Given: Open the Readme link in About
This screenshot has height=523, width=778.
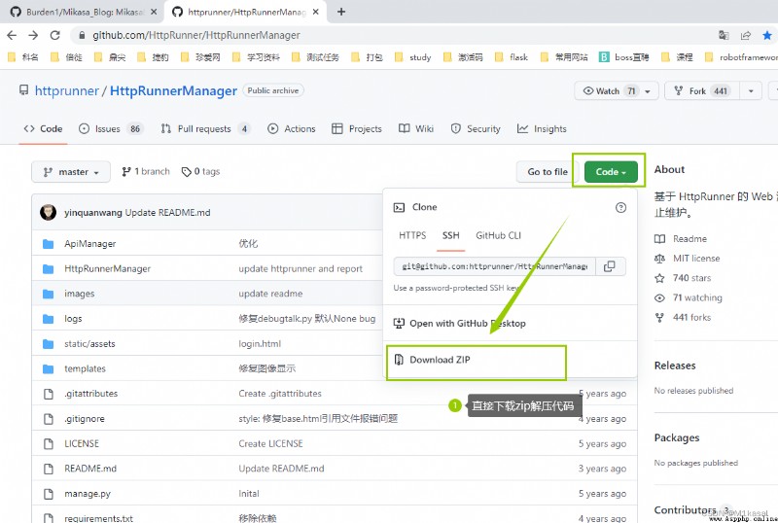Looking at the screenshot, I should coord(680,239).
